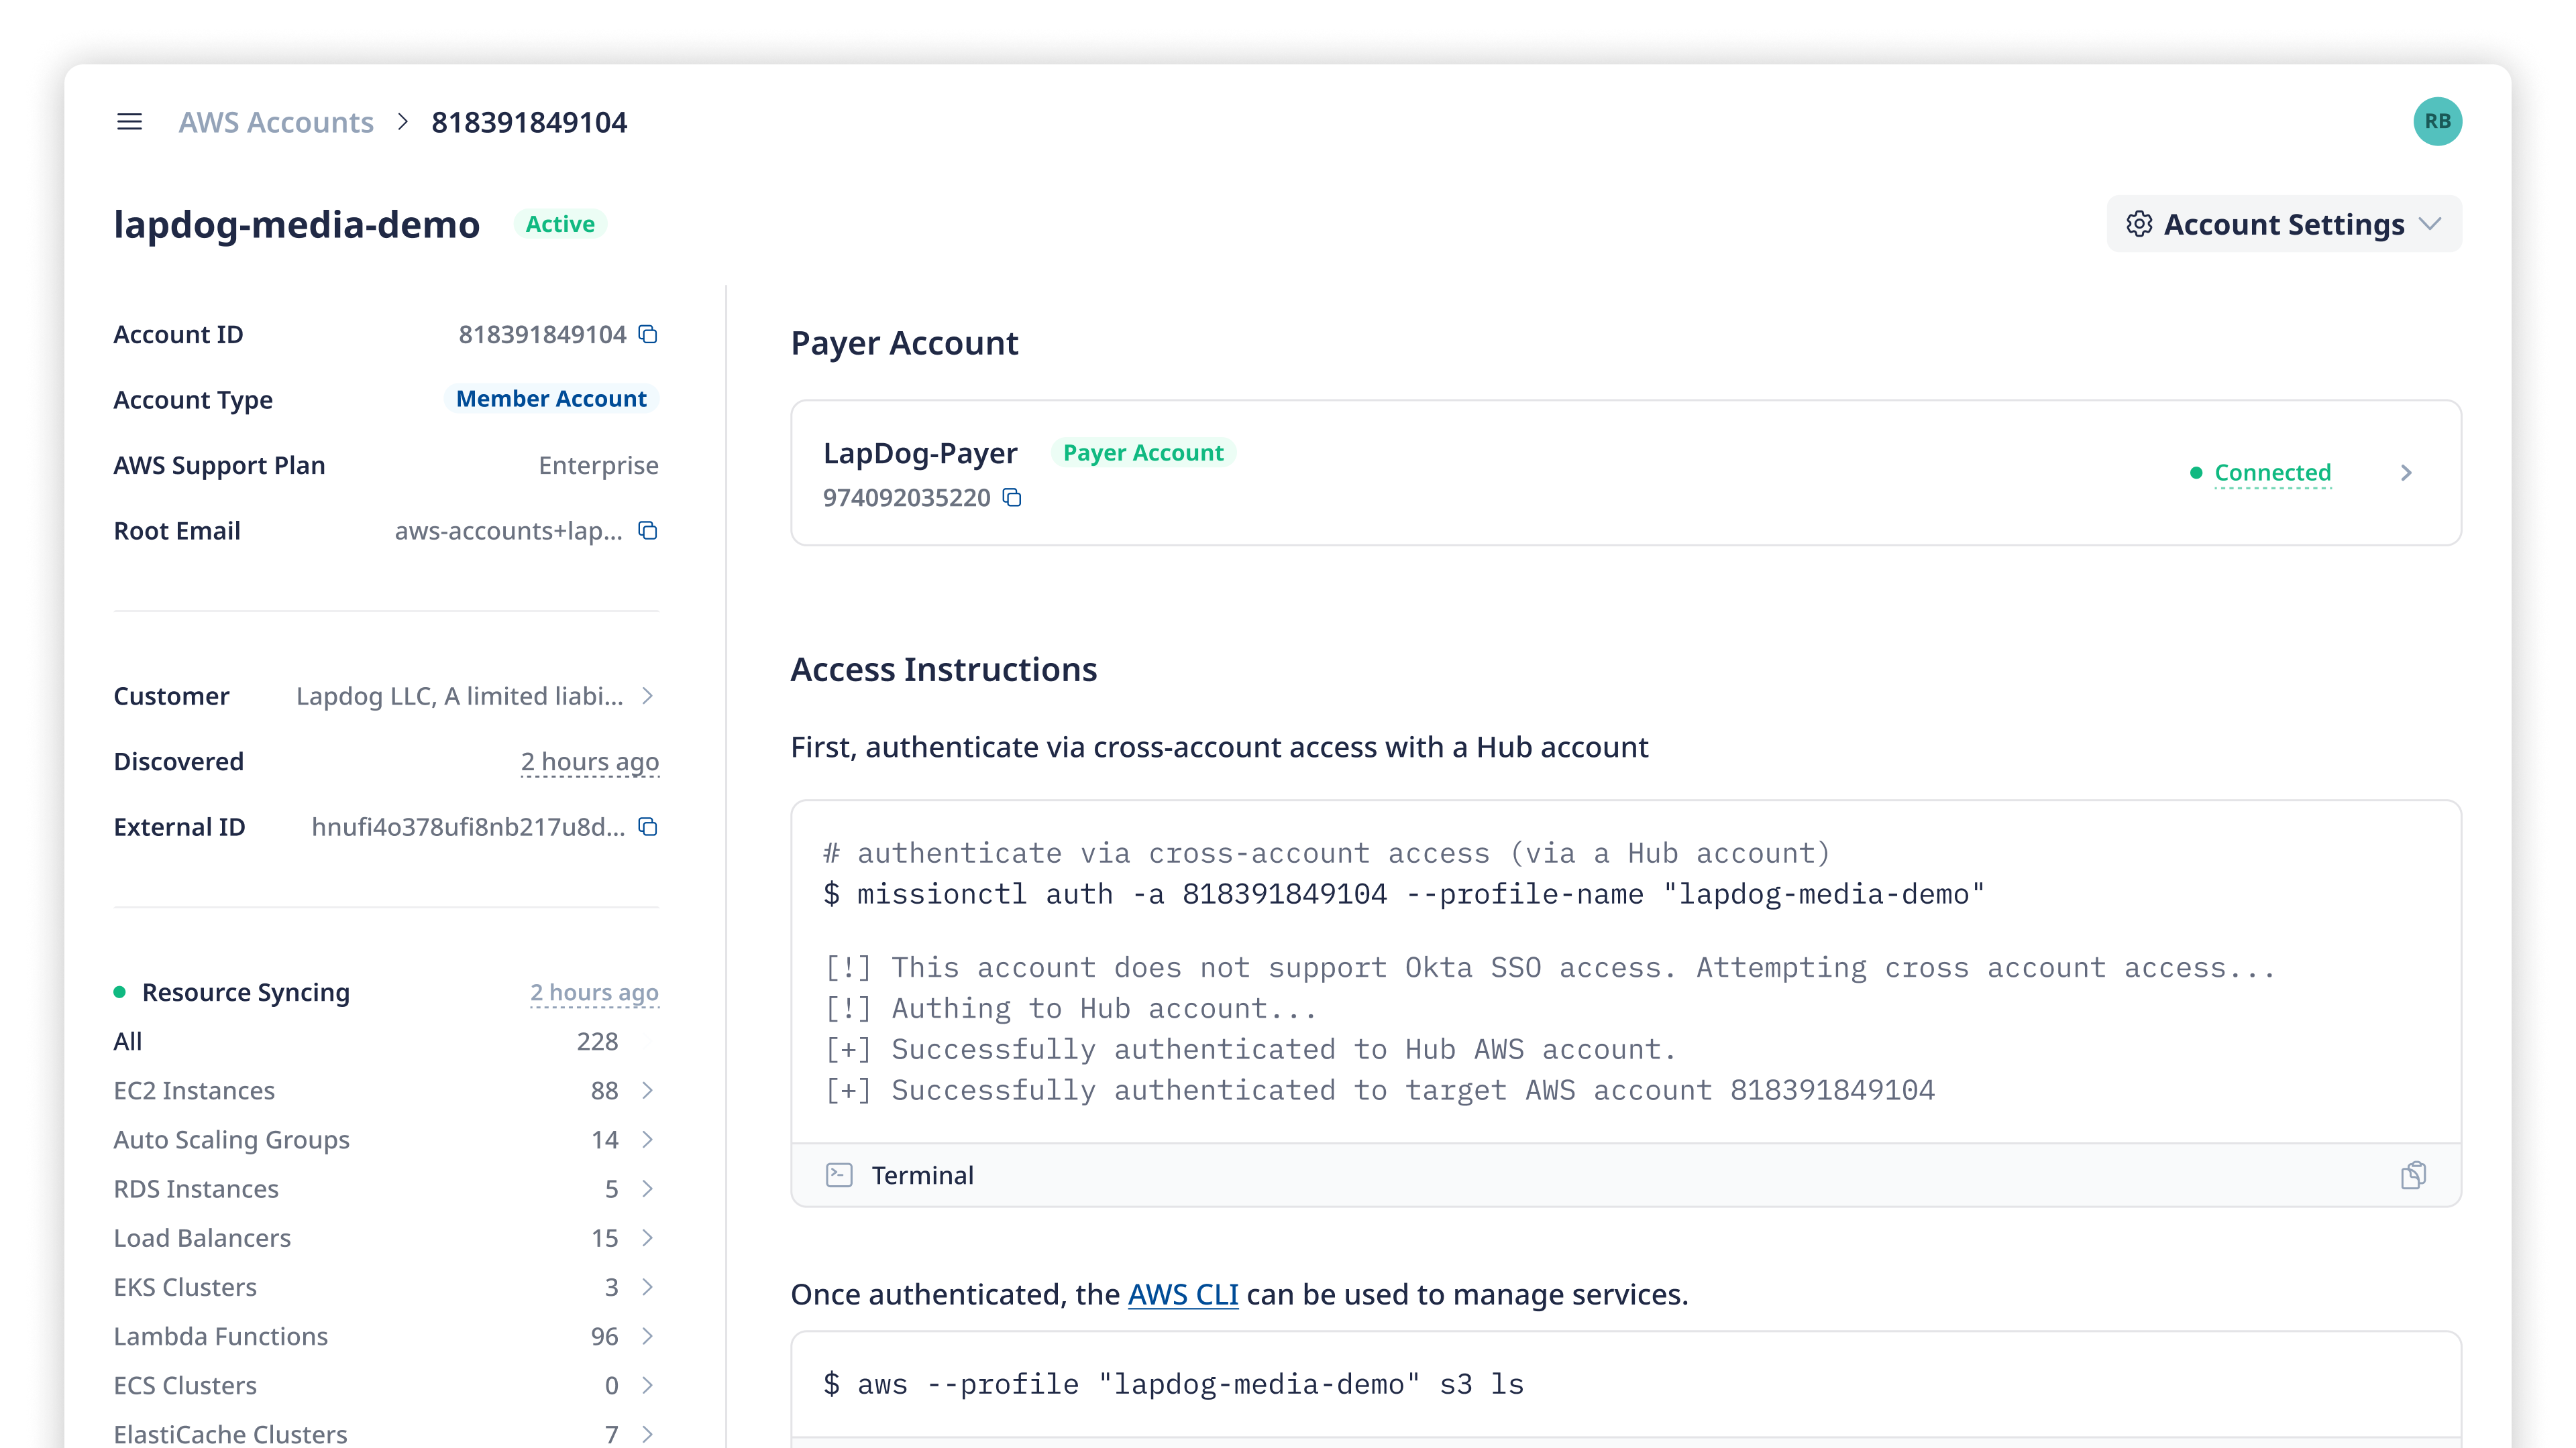2576x1448 pixels.
Task: Go back to AWS Accounts breadcrumb
Action: (276, 122)
